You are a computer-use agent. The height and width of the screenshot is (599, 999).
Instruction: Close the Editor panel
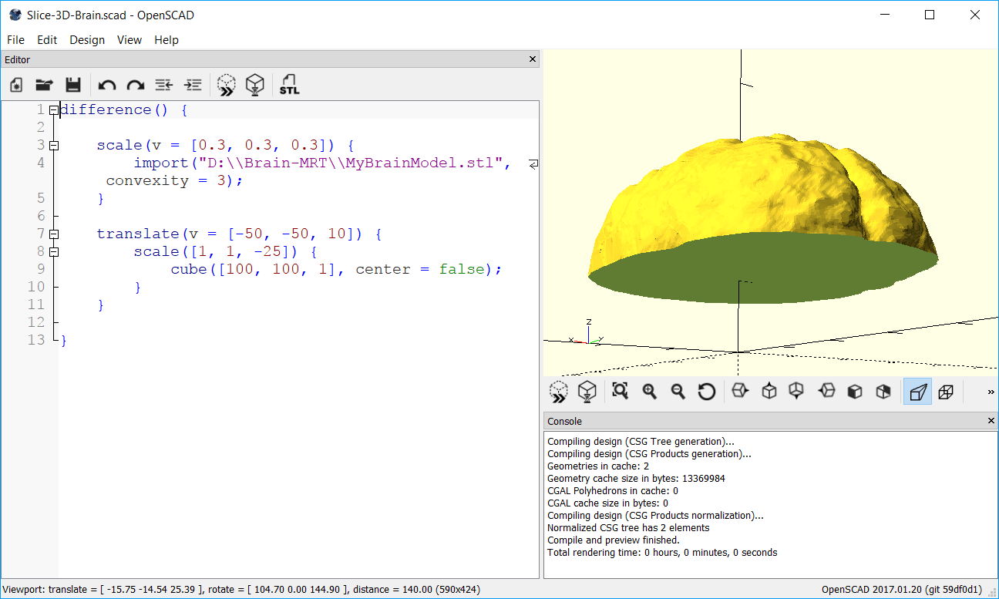[533, 59]
